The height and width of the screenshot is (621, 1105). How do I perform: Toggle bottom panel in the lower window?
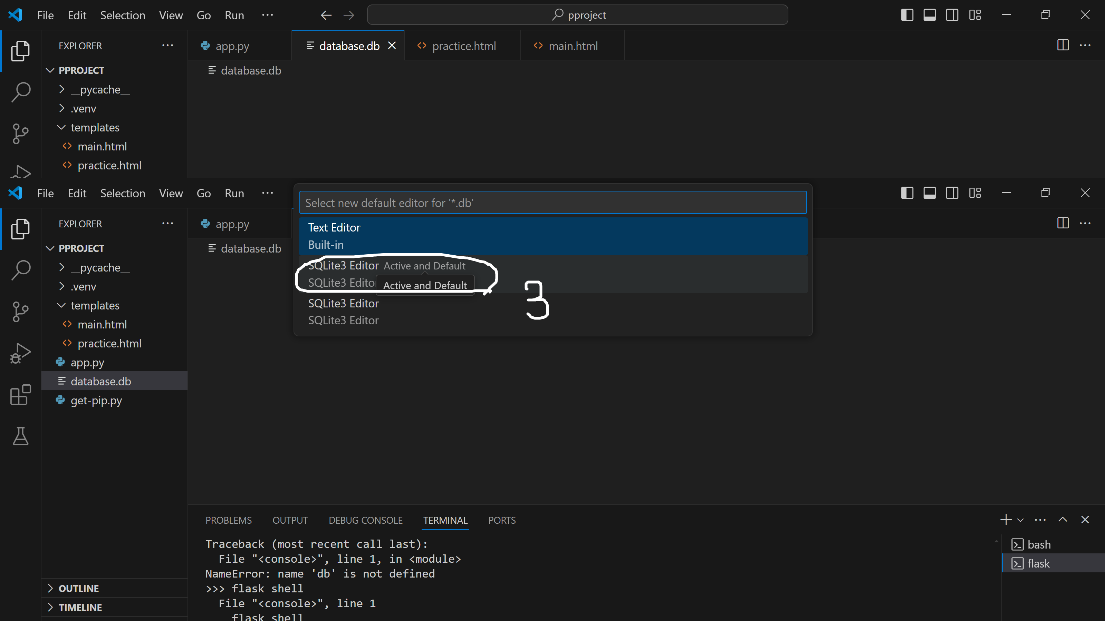[930, 193]
